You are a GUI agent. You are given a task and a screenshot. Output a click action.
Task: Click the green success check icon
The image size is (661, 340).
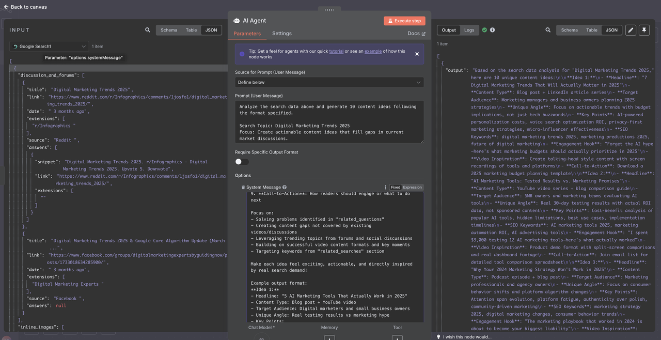point(484,30)
